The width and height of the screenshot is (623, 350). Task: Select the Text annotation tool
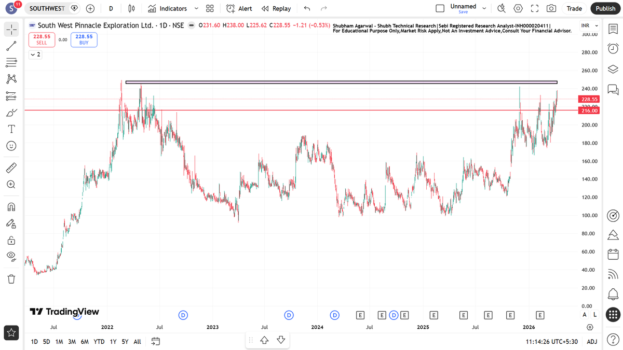(x=11, y=129)
